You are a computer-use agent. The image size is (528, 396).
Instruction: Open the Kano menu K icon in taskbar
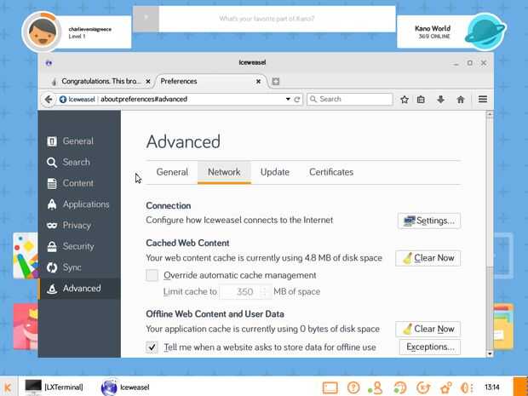8,387
